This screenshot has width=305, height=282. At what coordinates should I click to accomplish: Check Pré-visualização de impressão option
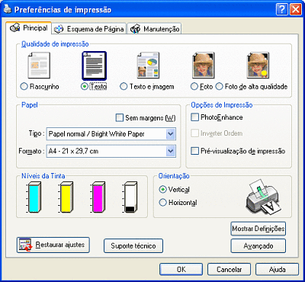pos(194,151)
